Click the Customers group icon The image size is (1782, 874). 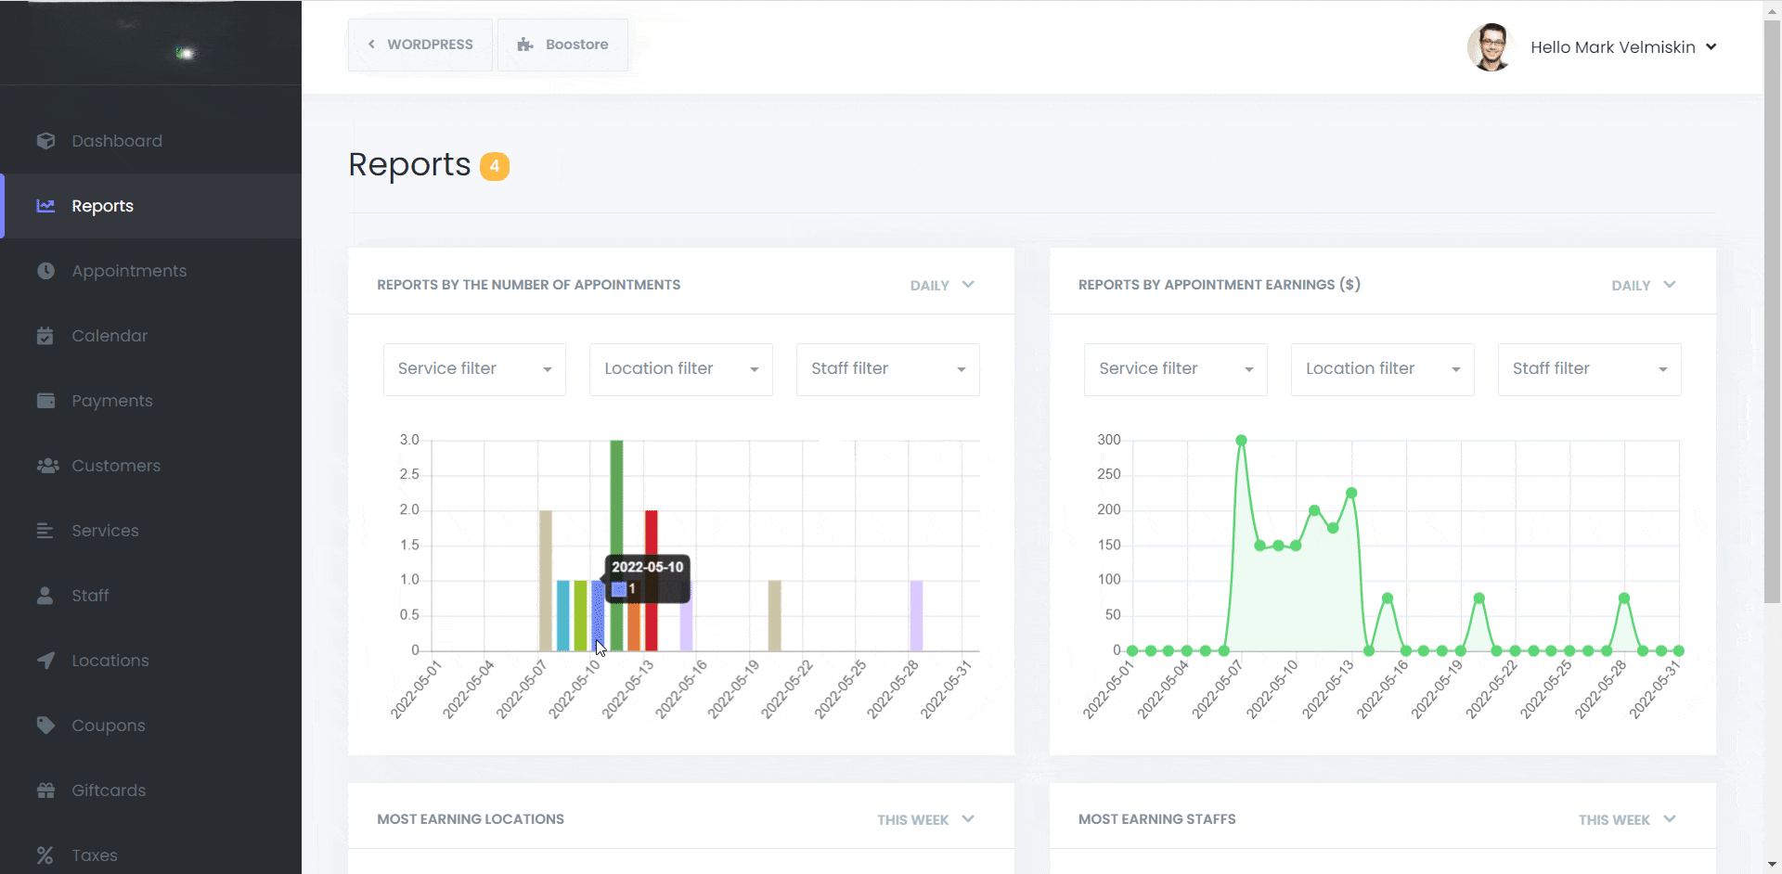[47, 466]
